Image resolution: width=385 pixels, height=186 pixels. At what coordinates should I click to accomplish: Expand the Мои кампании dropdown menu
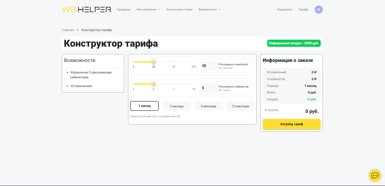click(148, 10)
